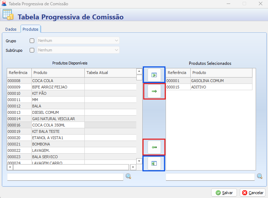
Task: Click the available products search field
Action: [65, 177]
